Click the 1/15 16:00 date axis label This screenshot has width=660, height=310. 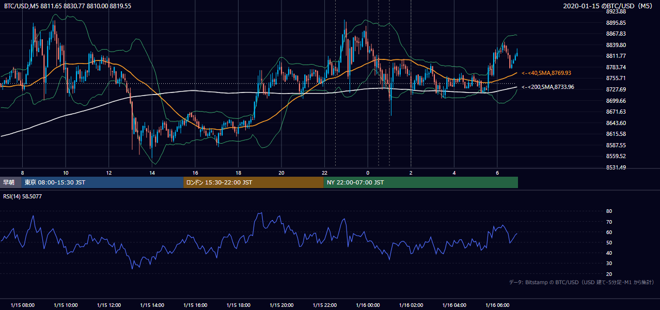[x=195, y=305]
